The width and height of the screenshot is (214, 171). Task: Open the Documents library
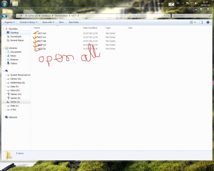click(16, 52)
